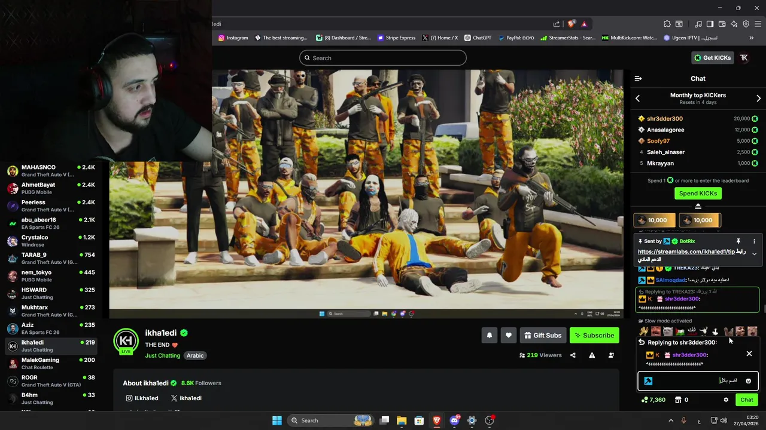This screenshot has height=430, width=766.
Task: Open the browser extensions puzzle icon
Action: coord(667,24)
